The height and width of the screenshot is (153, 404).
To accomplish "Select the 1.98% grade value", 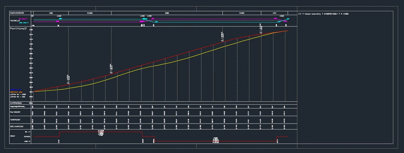I will 51,13.
